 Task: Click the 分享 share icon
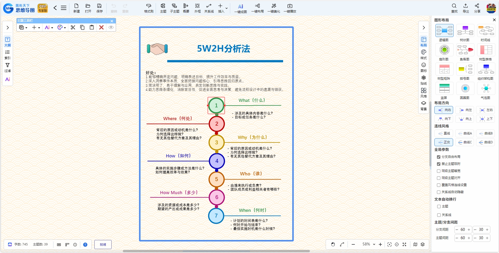tap(477, 8)
